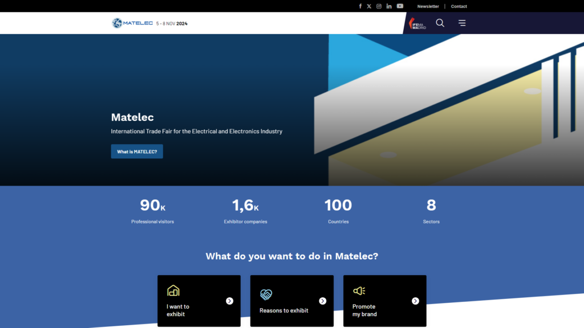Click the exhibit stand icon
The image size is (584, 328).
click(x=173, y=290)
